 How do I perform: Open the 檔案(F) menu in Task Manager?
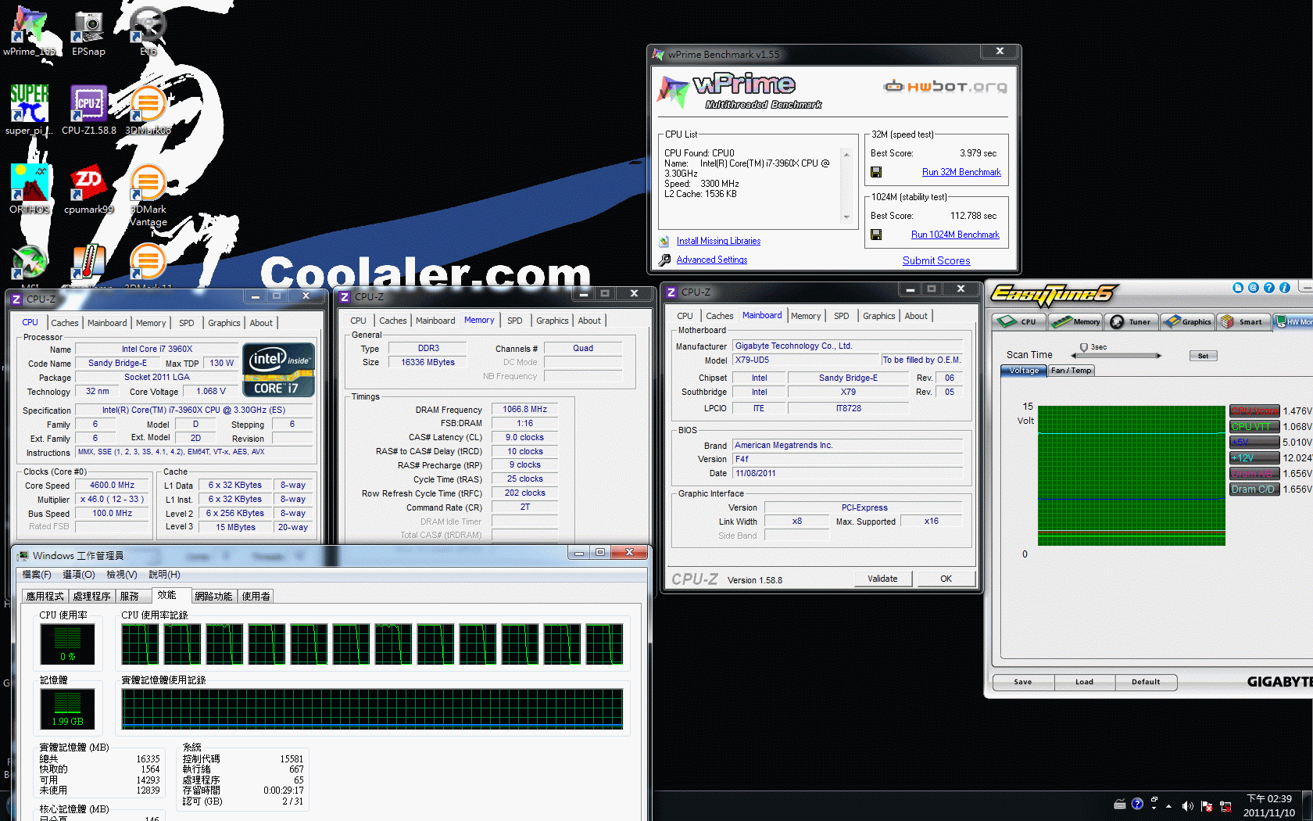(x=37, y=575)
